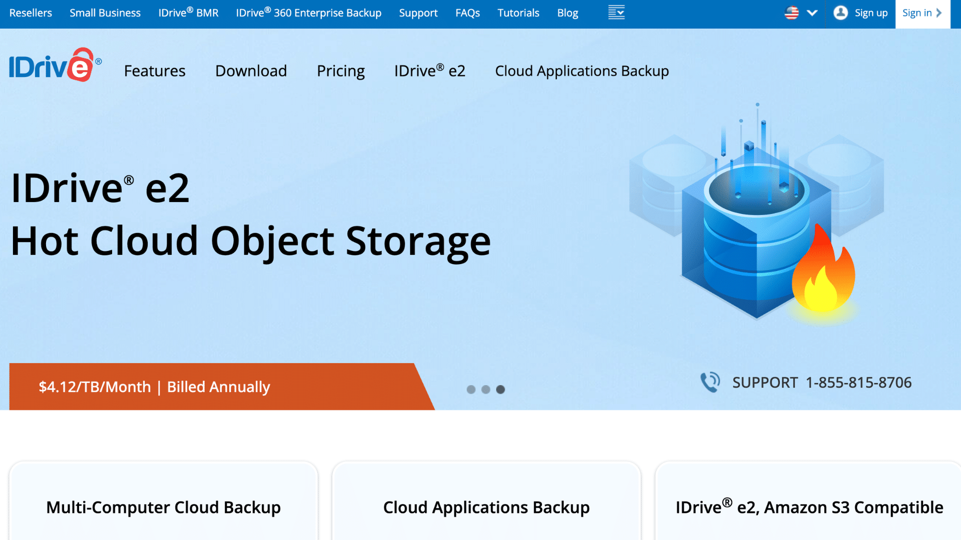961x540 pixels.
Task: Click the Sign up user avatar icon
Action: (x=840, y=13)
